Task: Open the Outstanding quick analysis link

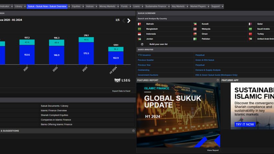Action: tap(143, 70)
